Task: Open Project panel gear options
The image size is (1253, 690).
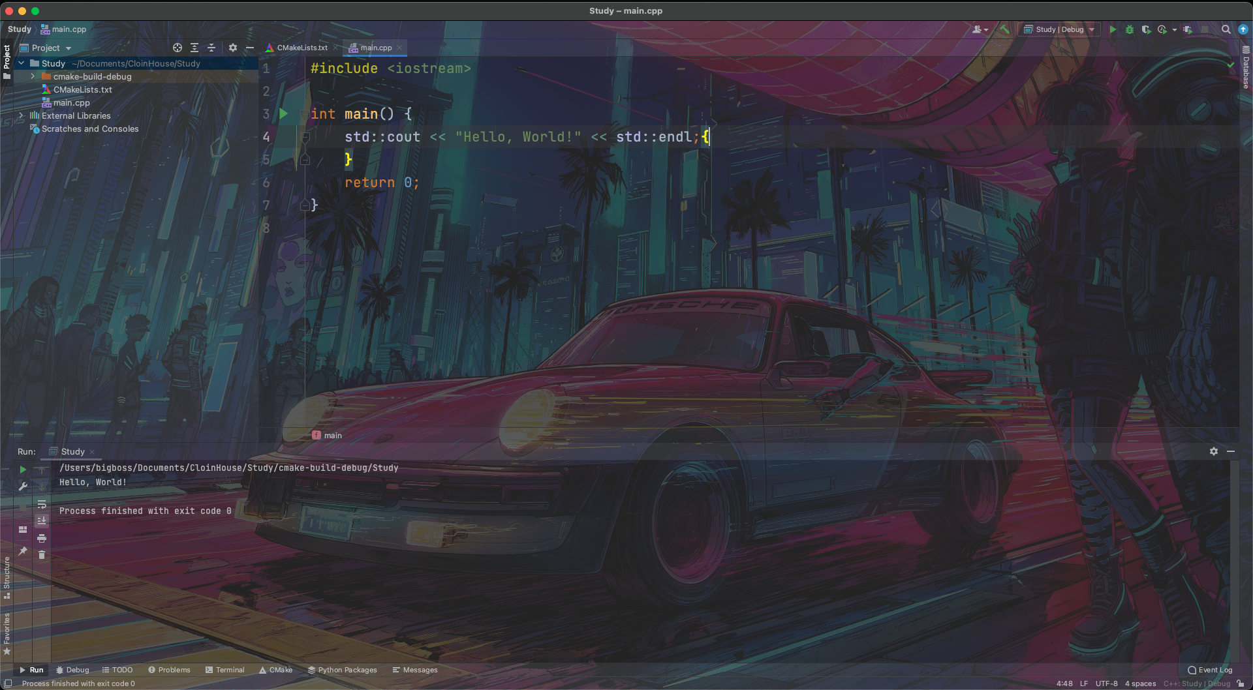Action: 233,48
